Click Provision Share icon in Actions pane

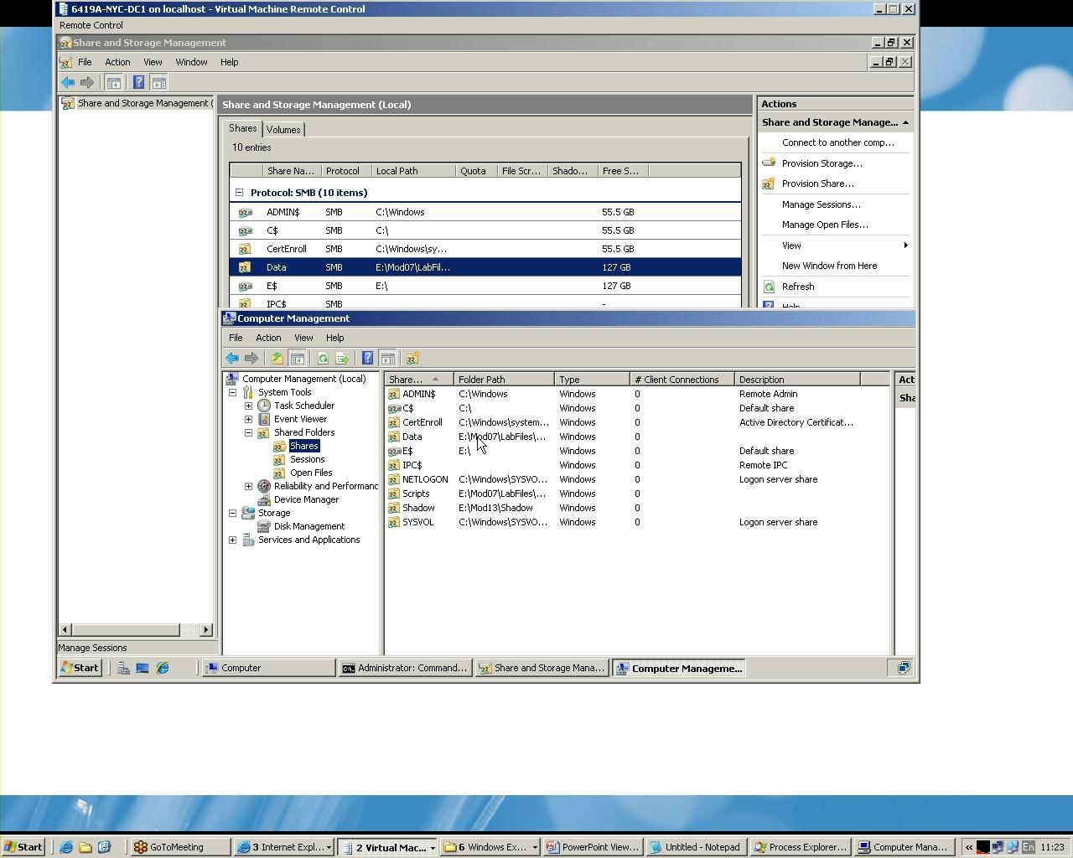pos(769,183)
